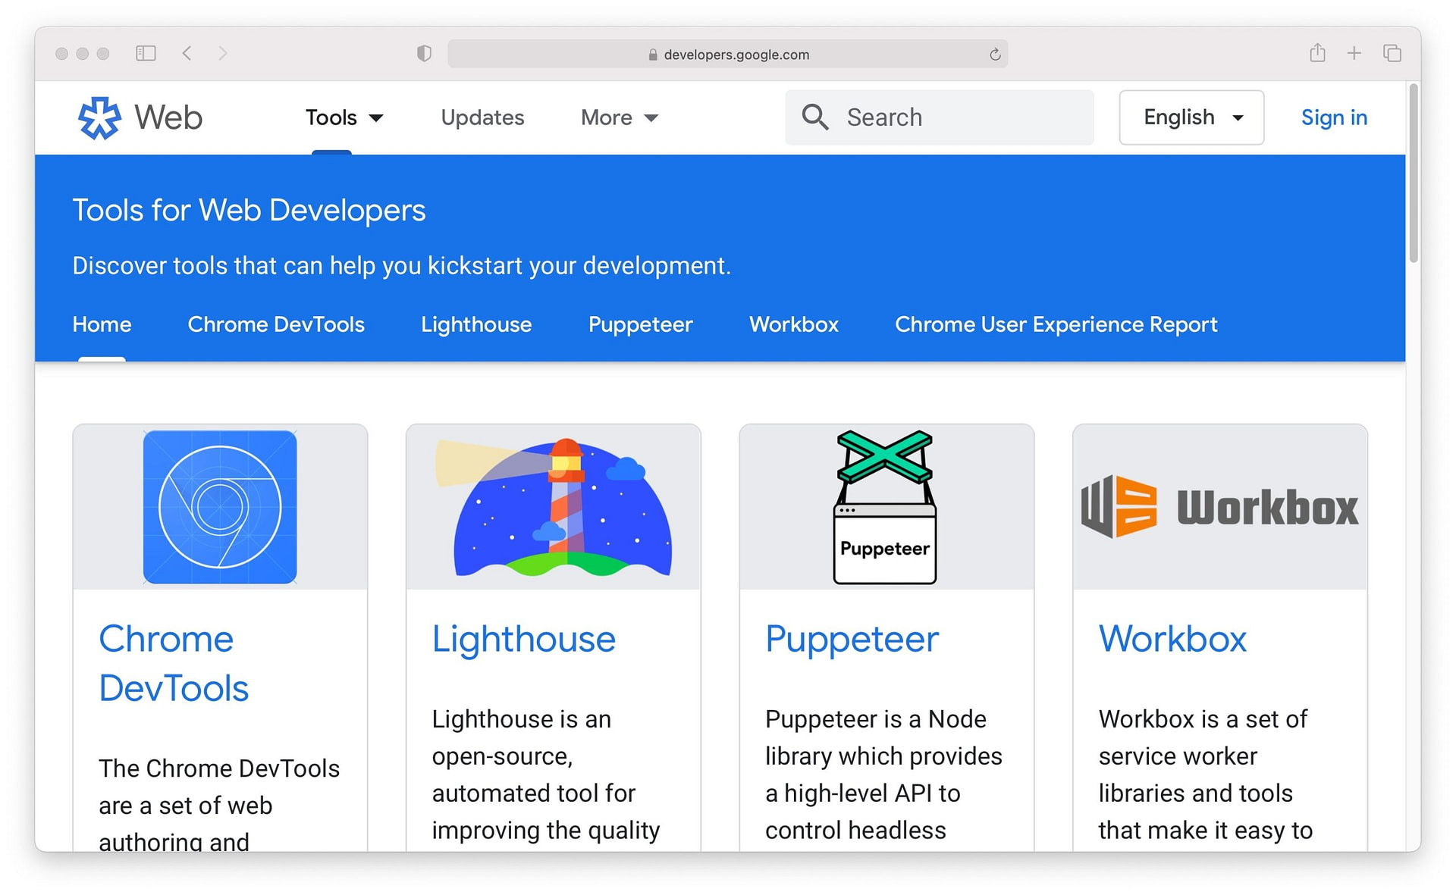
Task: Open the Lighthouse card title link
Action: tap(523, 639)
